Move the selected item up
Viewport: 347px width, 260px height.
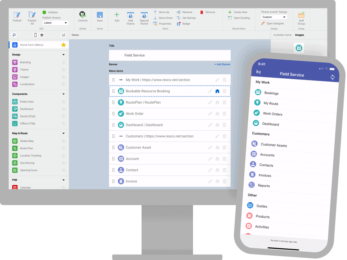pyautogui.click(x=161, y=12)
